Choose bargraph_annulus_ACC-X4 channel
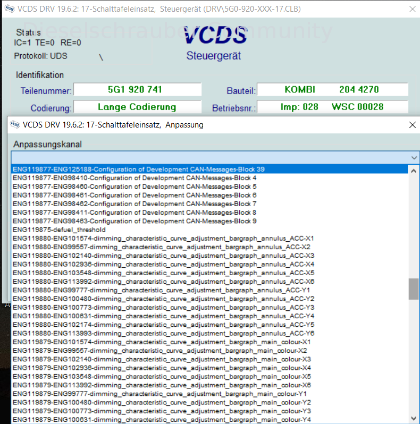The width and height of the screenshot is (420, 424). [209, 265]
